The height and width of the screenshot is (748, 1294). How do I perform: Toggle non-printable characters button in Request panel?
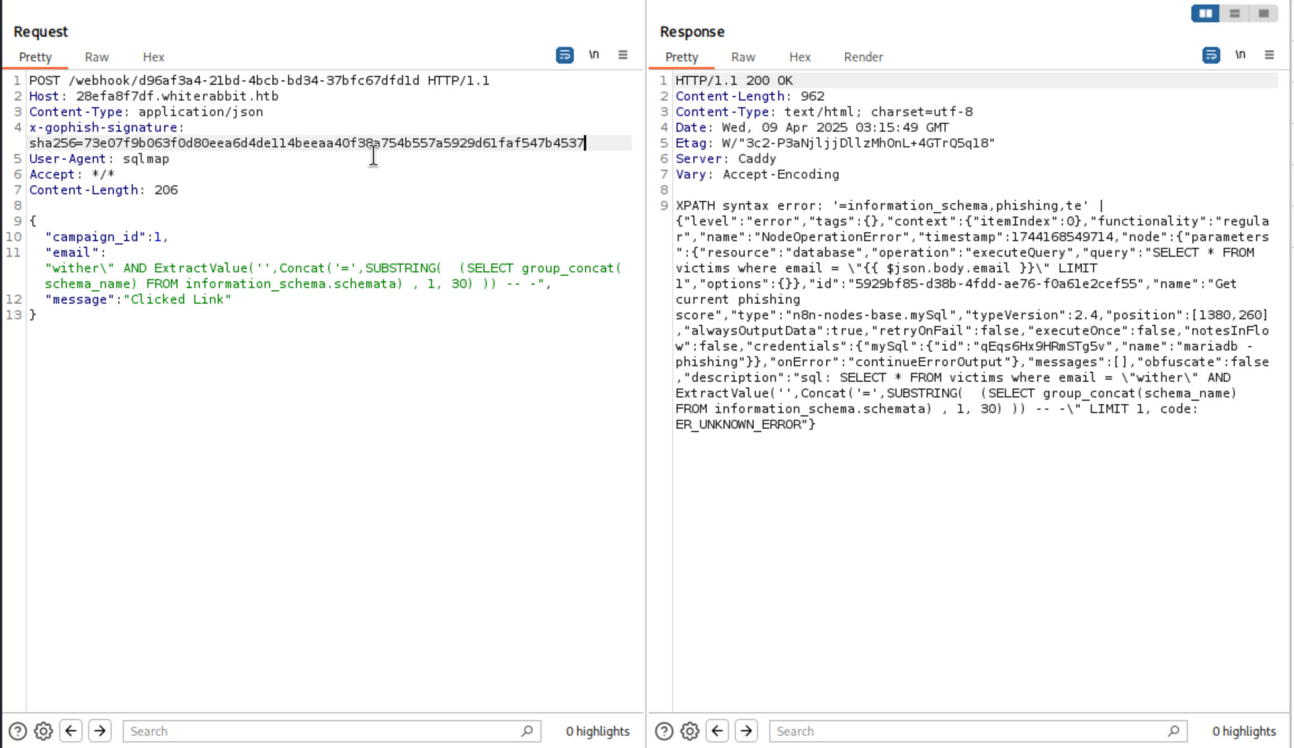594,55
